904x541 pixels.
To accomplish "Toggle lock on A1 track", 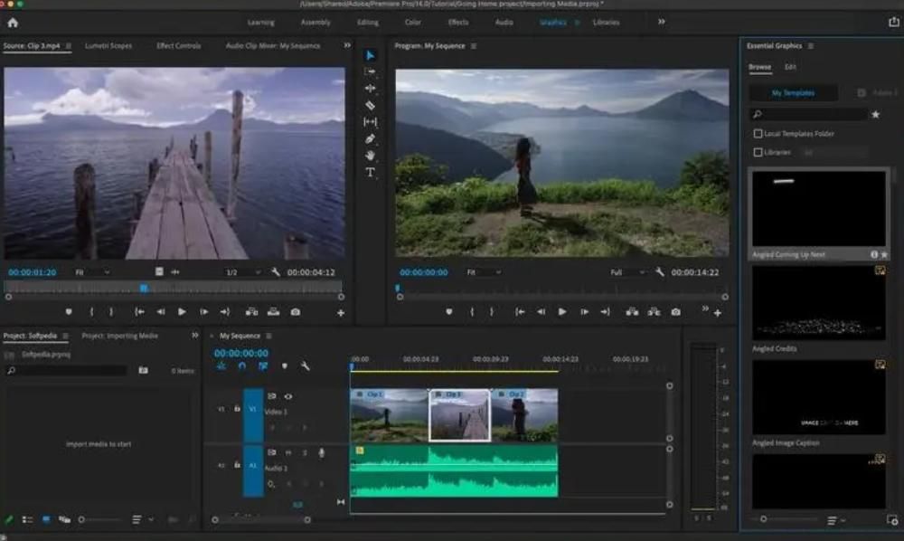I will click(x=237, y=465).
